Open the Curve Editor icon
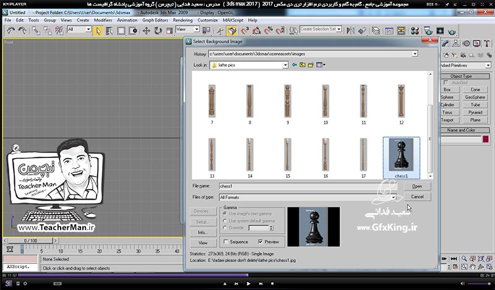This screenshot has height=290, width=495. (x=389, y=31)
